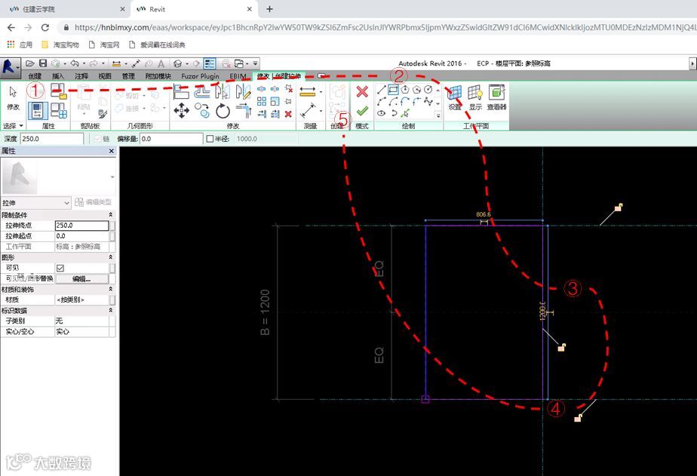Select the Array tool
This screenshot has height=476, width=697.
coord(262,101)
